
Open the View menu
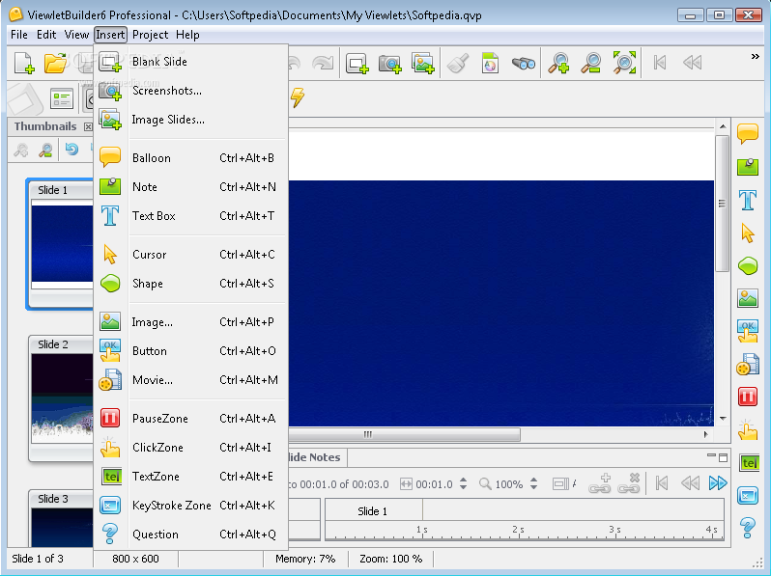tap(76, 35)
